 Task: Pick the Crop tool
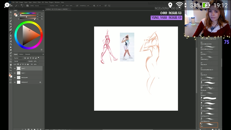coord(11,24)
